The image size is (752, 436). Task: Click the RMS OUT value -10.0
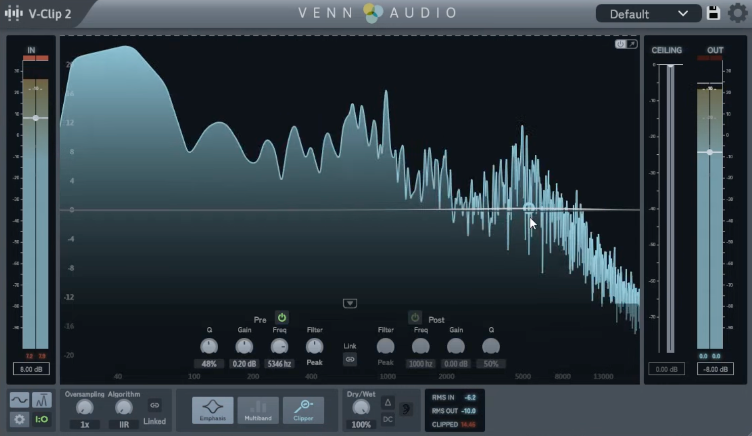469,411
